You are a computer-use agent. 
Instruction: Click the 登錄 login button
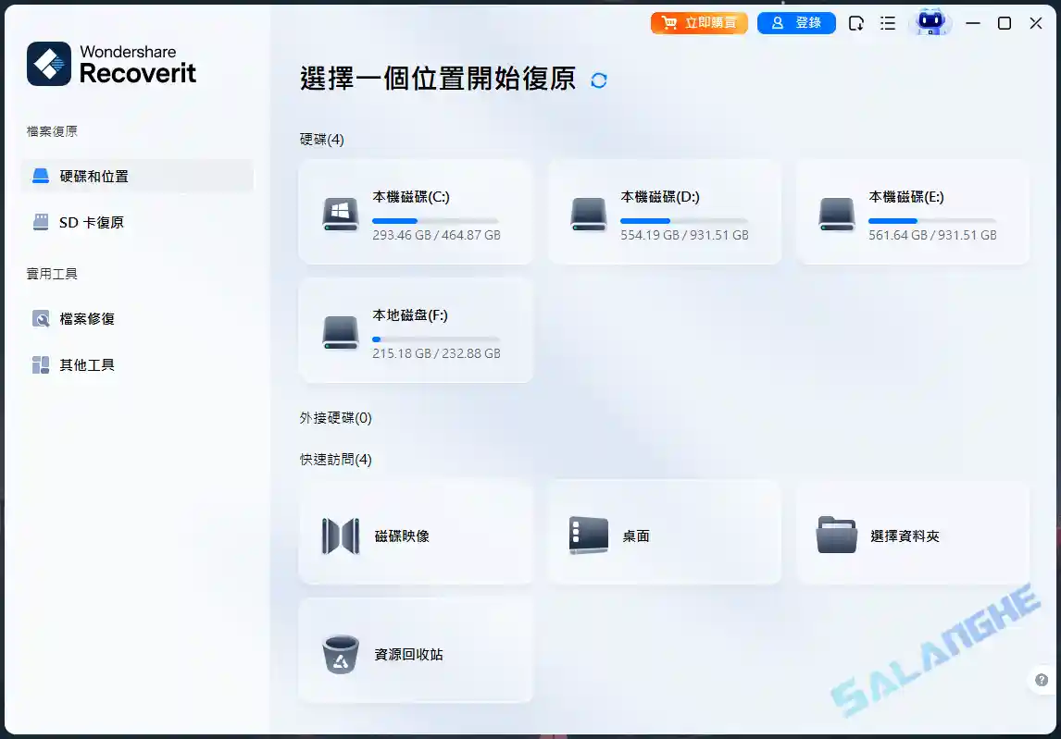[x=796, y=22]
